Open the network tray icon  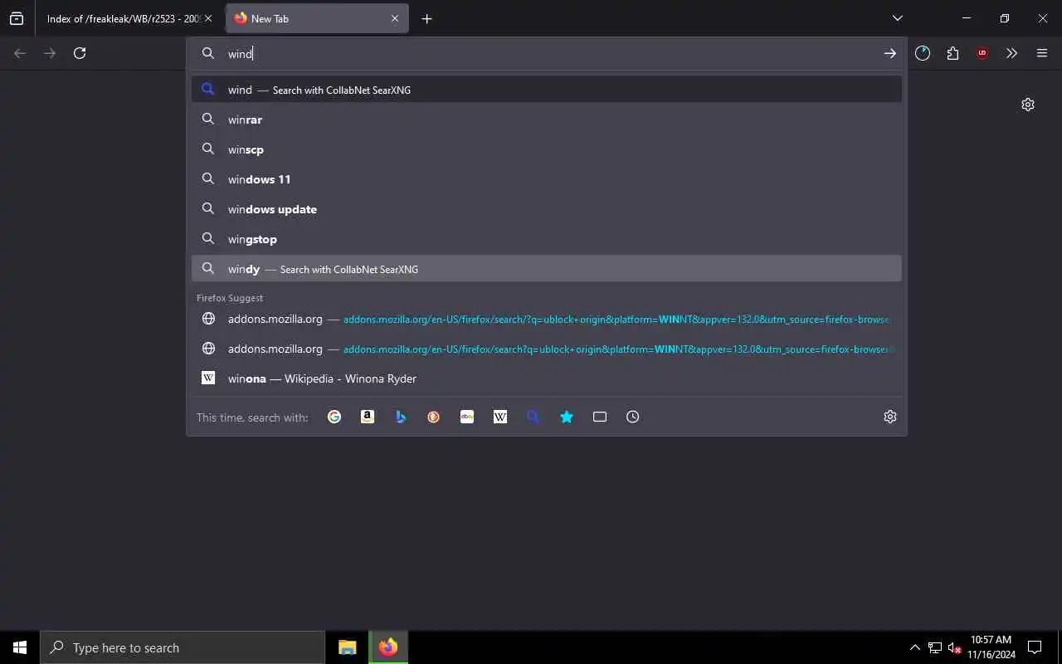point(935,647)
